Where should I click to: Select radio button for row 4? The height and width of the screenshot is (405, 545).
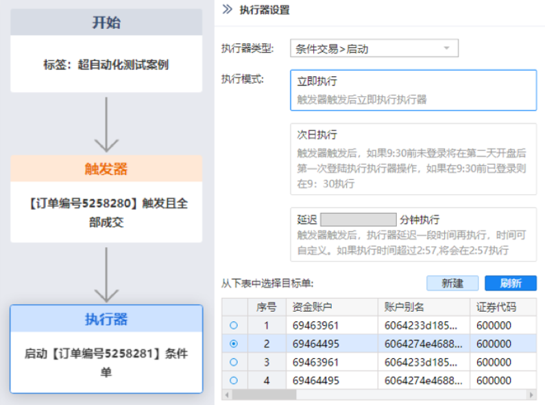(x=234, y=379)
